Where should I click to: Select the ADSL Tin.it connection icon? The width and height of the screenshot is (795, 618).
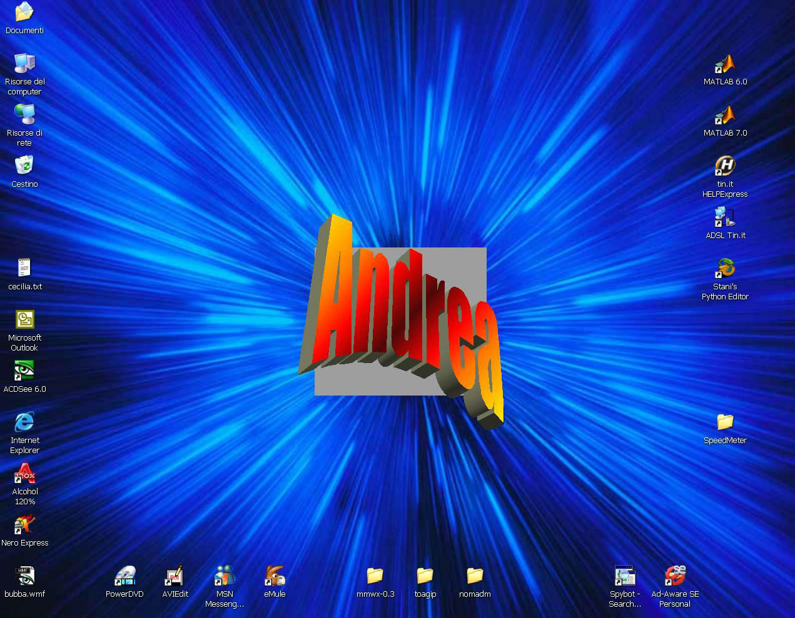(725, 217)
